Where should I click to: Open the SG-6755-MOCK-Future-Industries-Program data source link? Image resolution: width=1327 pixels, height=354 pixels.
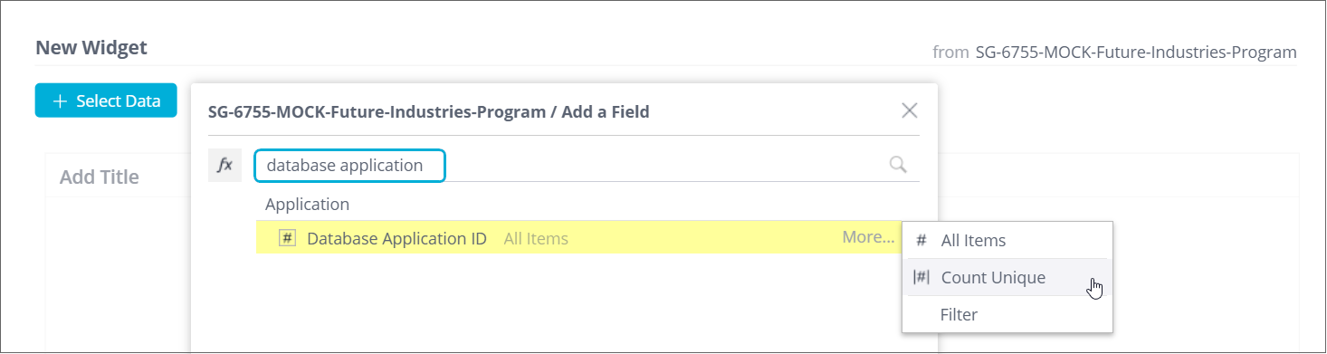point(1136,52)
